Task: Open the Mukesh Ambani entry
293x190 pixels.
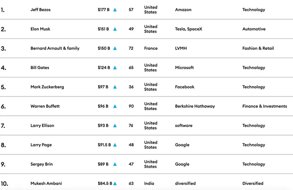Action: coord(46,184)
